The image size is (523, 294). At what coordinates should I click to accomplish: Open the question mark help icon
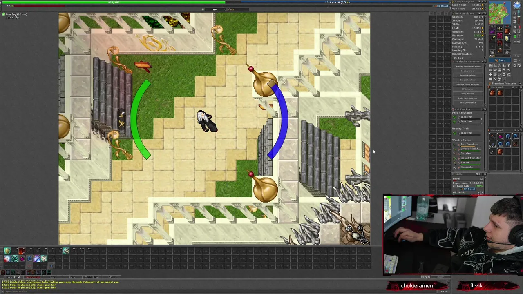coord(509,65)
